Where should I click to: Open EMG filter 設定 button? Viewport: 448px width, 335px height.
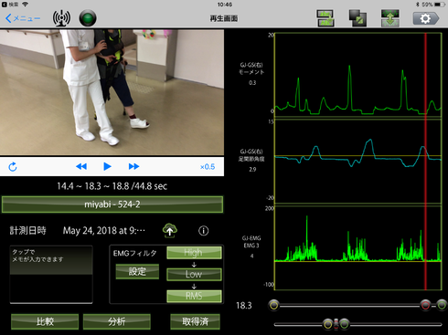pyautogui.click(x=137, y=271)
